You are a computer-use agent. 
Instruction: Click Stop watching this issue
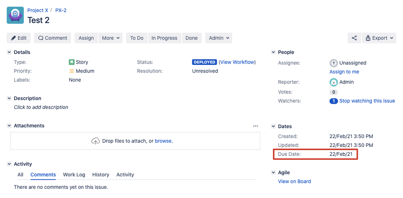click(367, 101)
